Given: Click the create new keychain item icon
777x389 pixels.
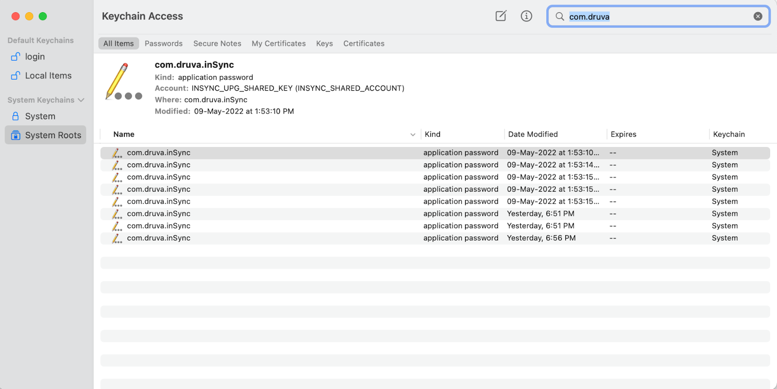Looking at the screenshot, I should [501, 16].
